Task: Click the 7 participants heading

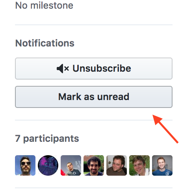Action: (x=47, y=139)
